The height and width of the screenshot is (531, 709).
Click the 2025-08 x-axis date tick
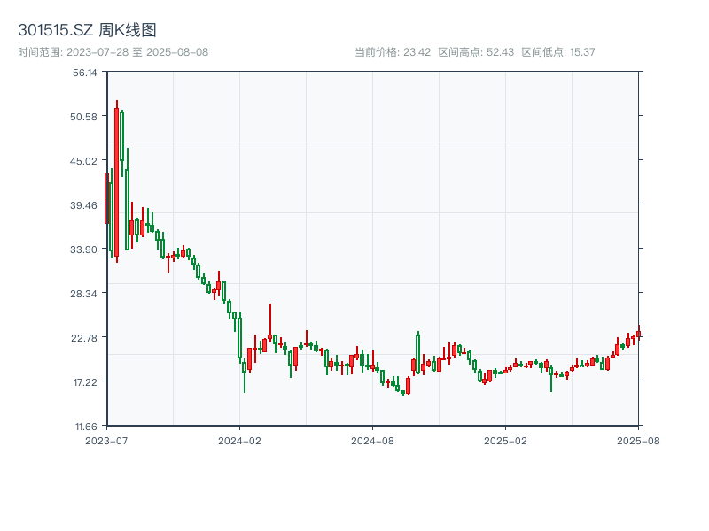(x=638, y=440)
